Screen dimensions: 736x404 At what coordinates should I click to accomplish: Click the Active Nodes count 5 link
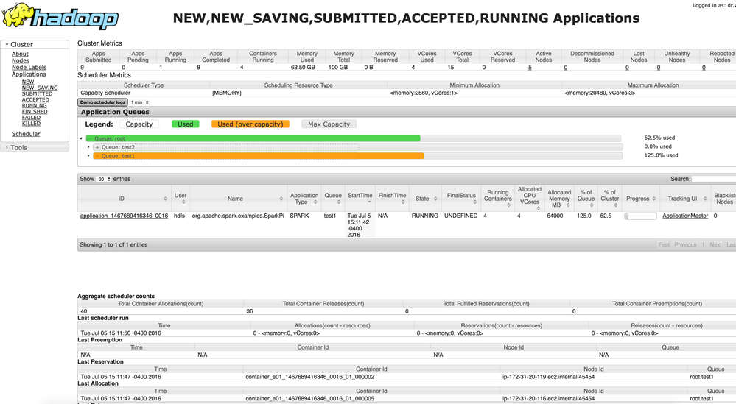pos(530,68)
